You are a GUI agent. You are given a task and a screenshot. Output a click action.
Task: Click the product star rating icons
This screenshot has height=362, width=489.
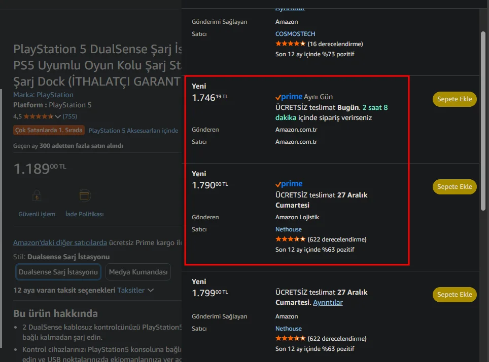pyautogui.click(x=38, y=116)
